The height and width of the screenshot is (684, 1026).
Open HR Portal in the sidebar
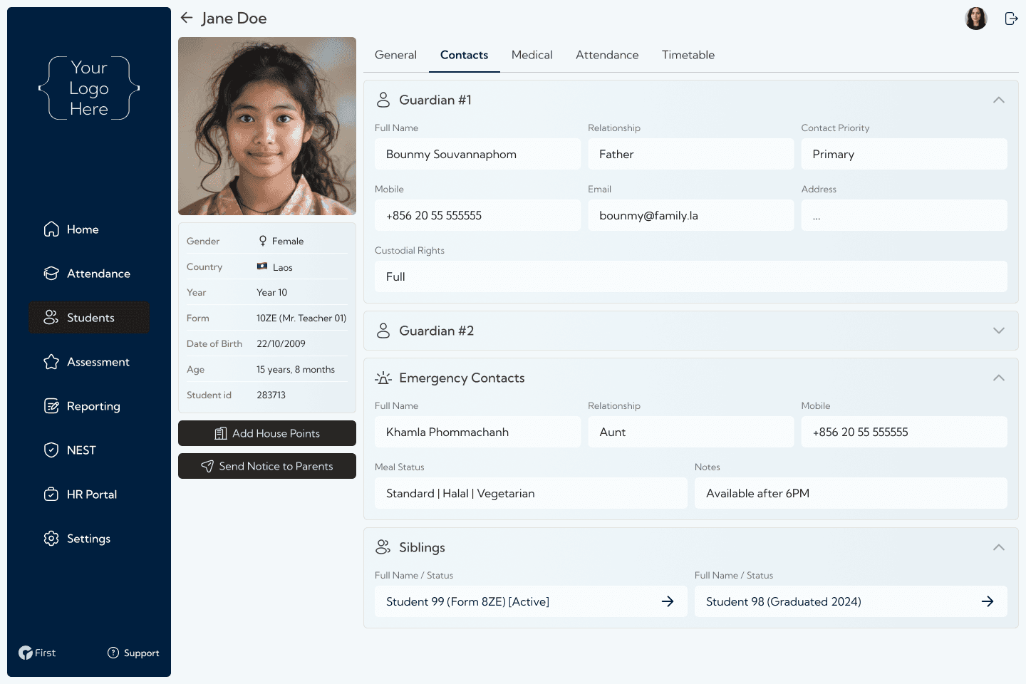pos(89,494)
